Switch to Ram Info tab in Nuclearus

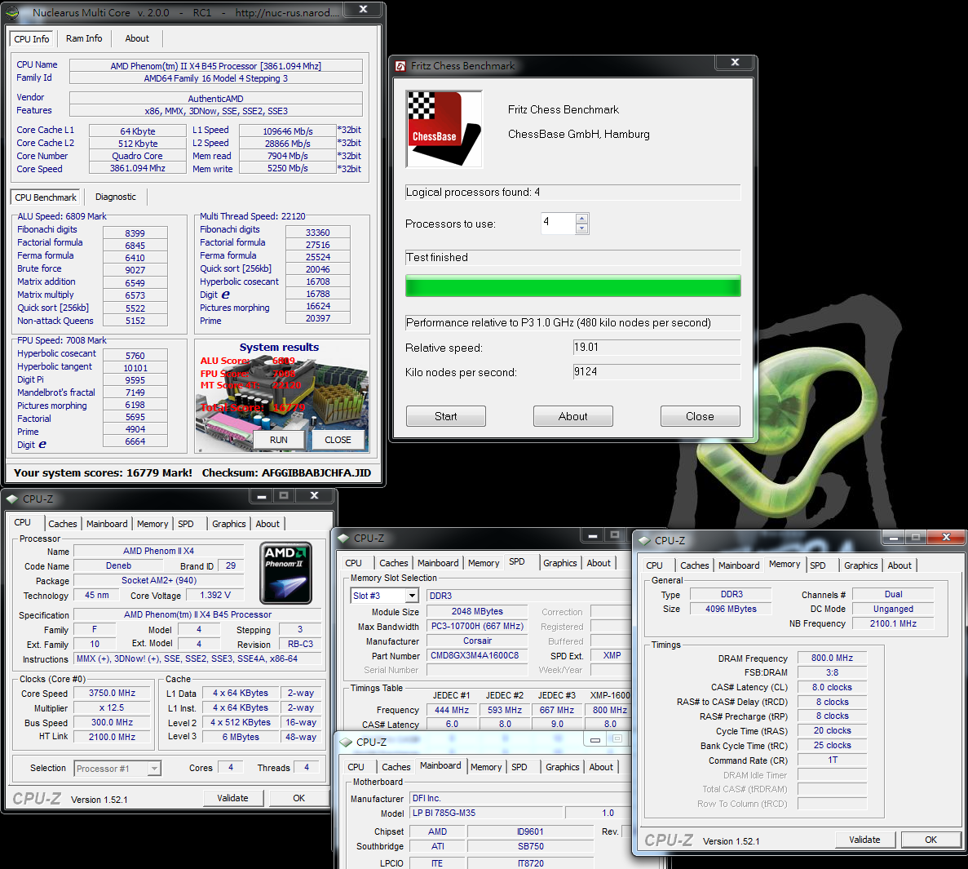84,38
